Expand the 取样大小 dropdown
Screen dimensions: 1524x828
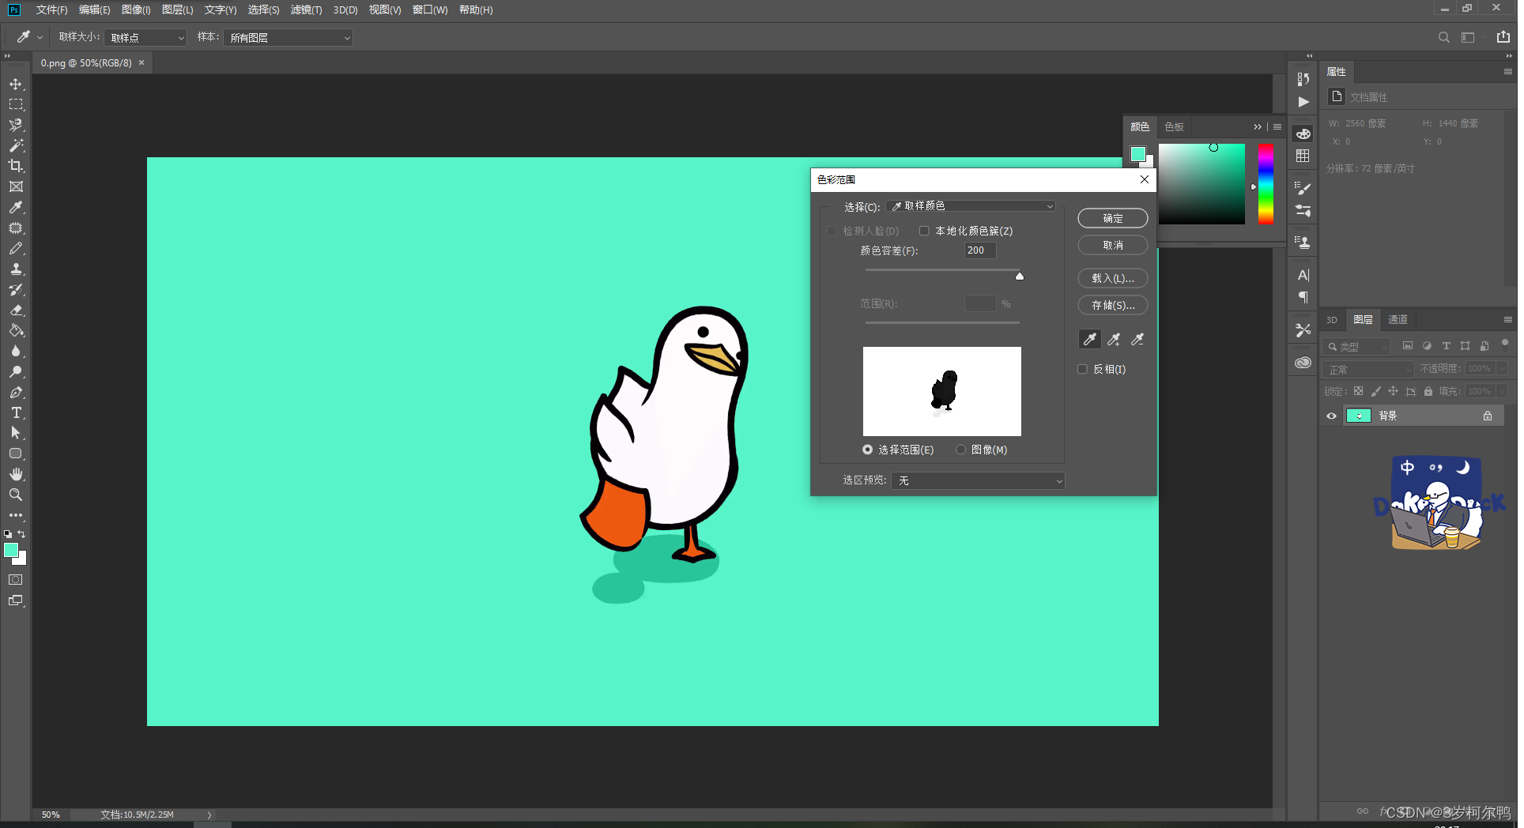click(x=145, y=37)
